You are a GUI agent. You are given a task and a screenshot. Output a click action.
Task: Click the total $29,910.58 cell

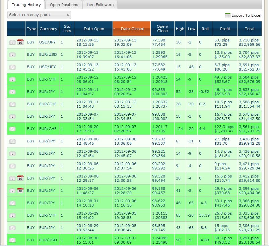(250, 153)
